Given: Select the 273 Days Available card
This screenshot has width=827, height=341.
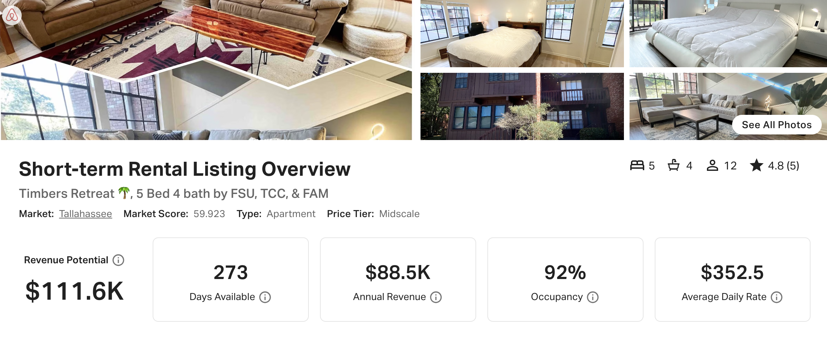Looking at the screenshot, I should point(231,279).
